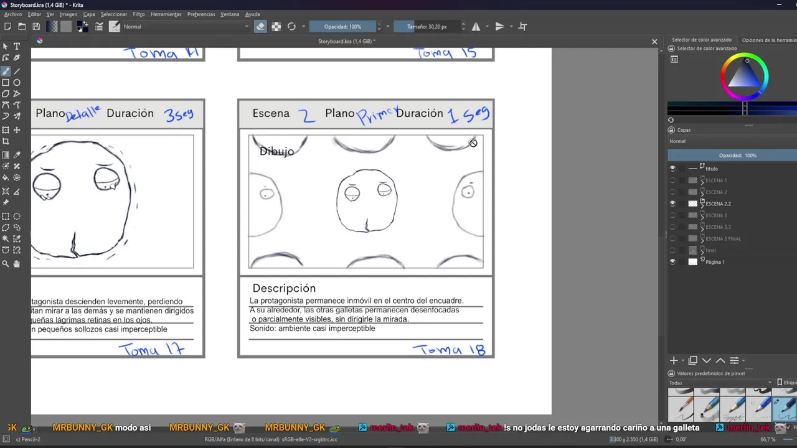Select the Ellipse shape tool
The height and width of the screenshot is (448, 797).
(17, 82)
